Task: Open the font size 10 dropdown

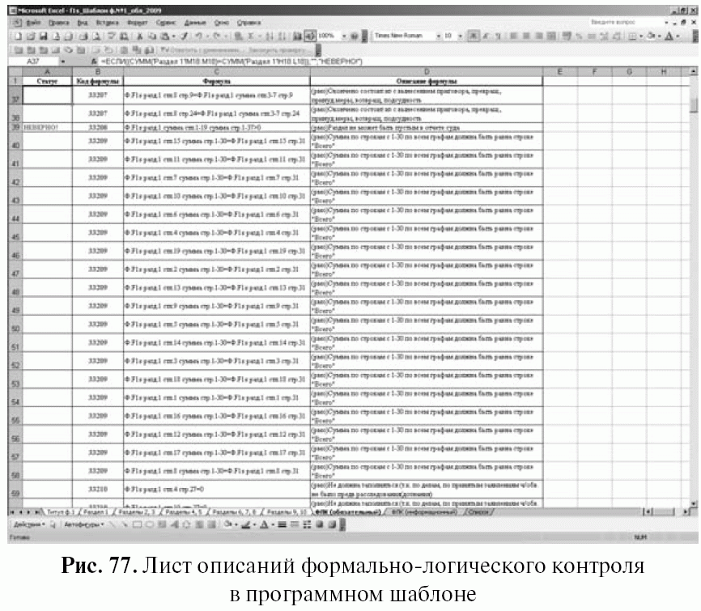Action: [460, 36]
